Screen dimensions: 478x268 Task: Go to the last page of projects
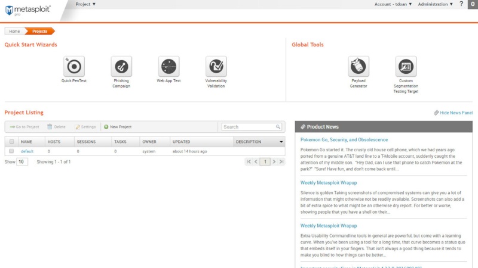(x=281, y=161)
